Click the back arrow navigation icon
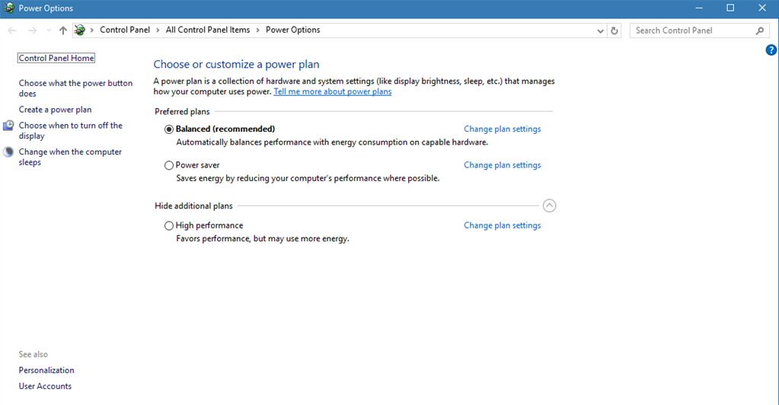779x405 pixels. tap(12, 30)
